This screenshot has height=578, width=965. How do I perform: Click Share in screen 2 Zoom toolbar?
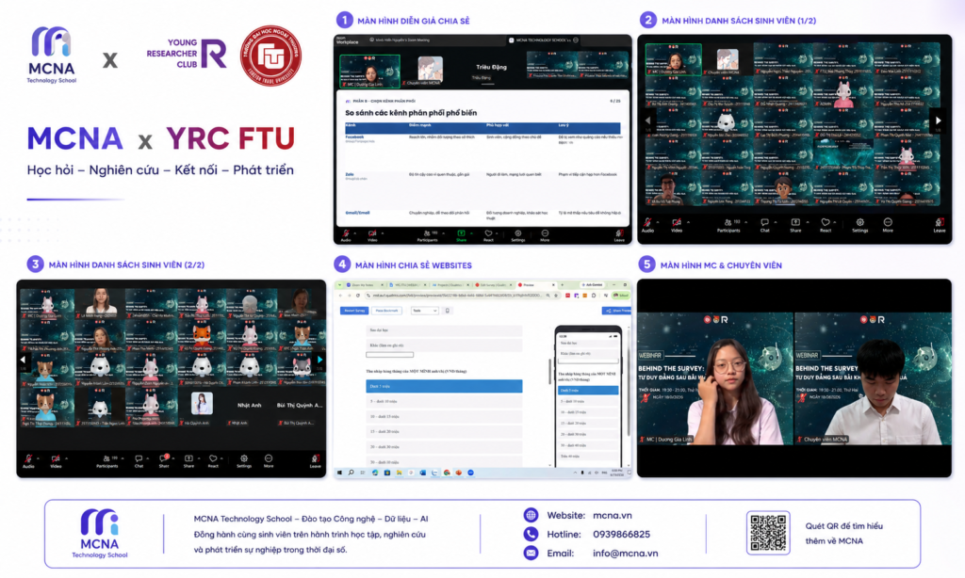[x=795, y=225]
